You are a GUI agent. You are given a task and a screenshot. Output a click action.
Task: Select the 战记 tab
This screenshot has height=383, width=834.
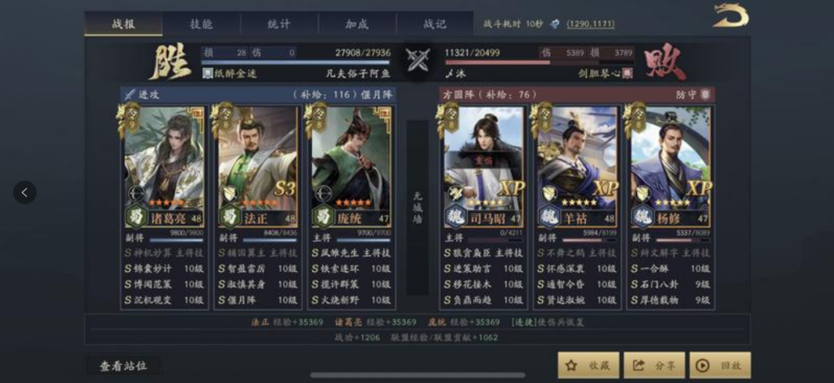(x=435, y=24)
